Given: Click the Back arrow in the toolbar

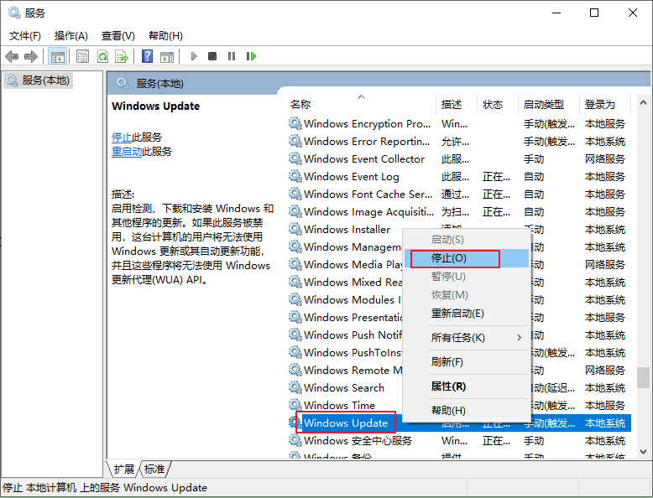Looking at the screenshot, I should coord(12,56).
